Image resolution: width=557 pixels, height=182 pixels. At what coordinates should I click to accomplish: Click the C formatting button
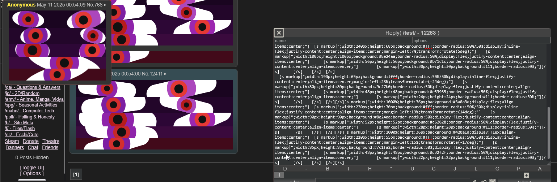[434, 169]
